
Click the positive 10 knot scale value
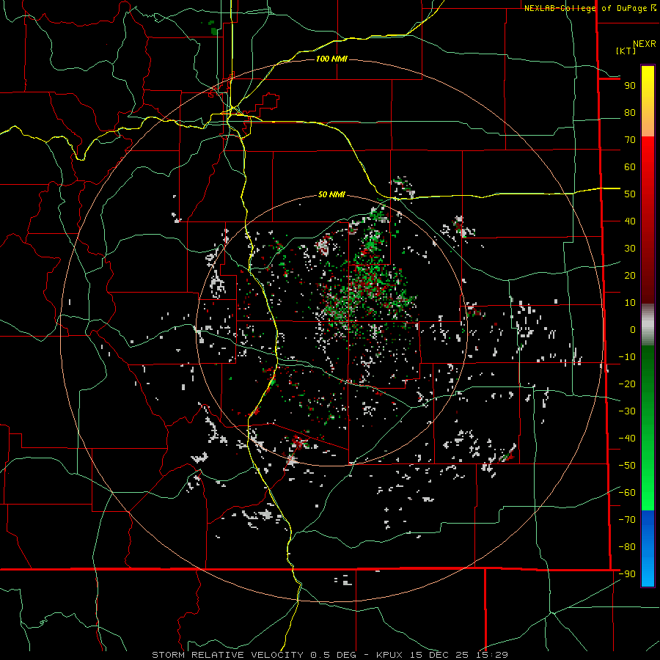(x=630, y=302)
